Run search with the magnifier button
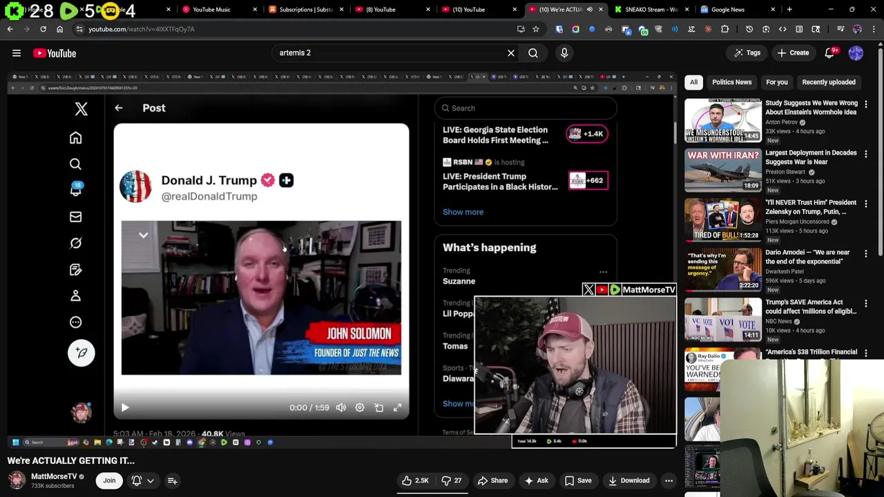 pos(533,53)
